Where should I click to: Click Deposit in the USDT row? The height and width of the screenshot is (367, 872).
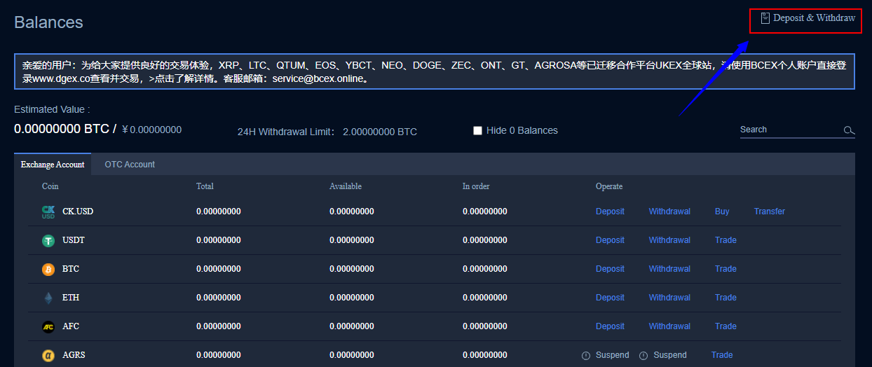point(610,240)
